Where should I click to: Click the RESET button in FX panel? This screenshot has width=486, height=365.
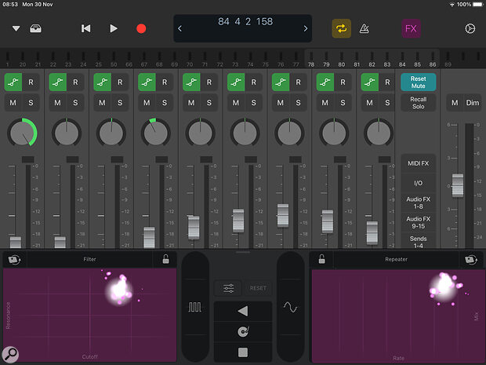[x=258, y=288]
